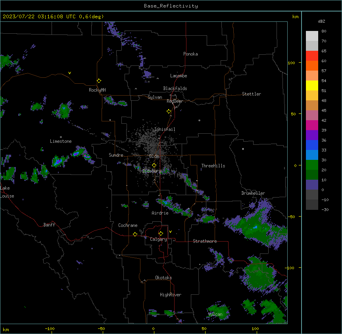The image size is (342, 334).
Task: Select the yellow diamond marker below RedDeer
Action: [169, 111]
